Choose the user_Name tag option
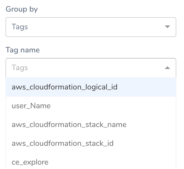 (x=91, y=106)
